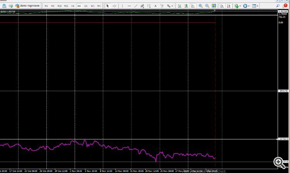Viewport: 290px width, 173px height.
Task: Draw a vertical line tool
Action: click(122, 6)
